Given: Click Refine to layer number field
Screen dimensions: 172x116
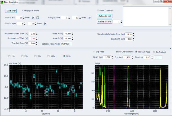Looking at the screenshot, I should click(x=117, y=22).
